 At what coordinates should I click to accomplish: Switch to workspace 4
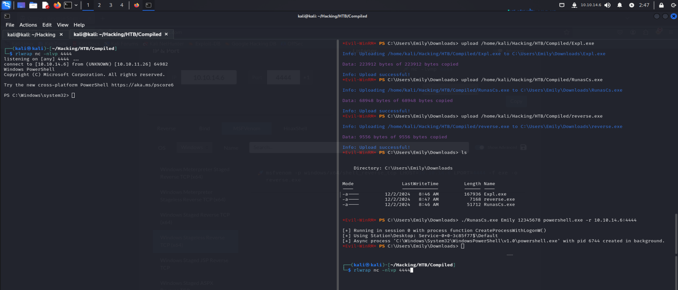click(x=122, y=5)
